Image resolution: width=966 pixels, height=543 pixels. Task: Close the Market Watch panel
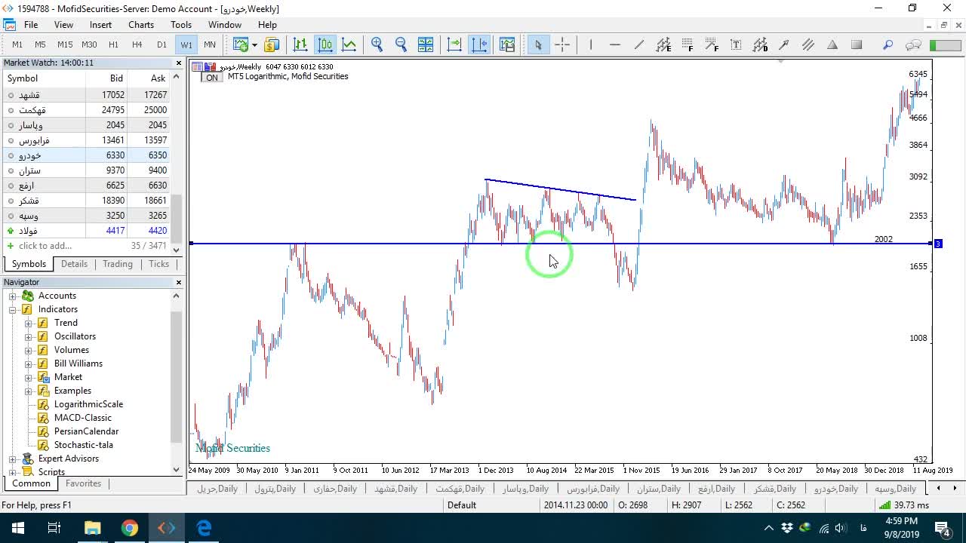coord(179,63)
